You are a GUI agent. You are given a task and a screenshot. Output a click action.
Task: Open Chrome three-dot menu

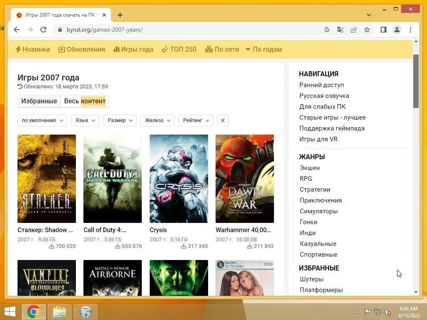coord(410,30)
